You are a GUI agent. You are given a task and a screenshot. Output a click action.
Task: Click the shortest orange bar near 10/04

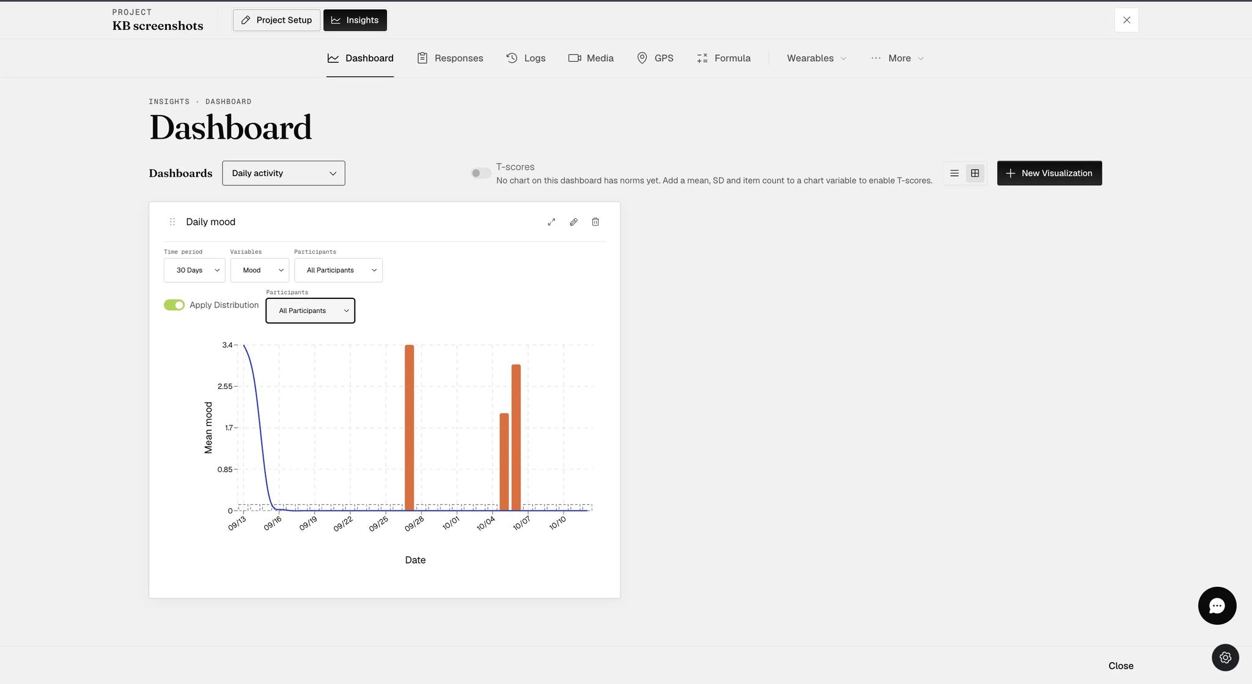pos(504,462)
